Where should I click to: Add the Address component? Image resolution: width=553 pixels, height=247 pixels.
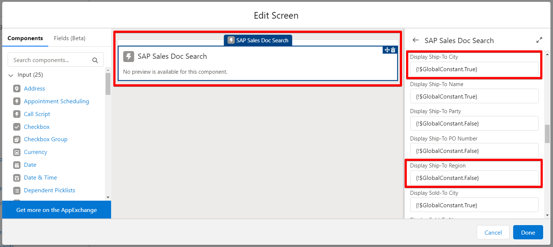[34, 89]
